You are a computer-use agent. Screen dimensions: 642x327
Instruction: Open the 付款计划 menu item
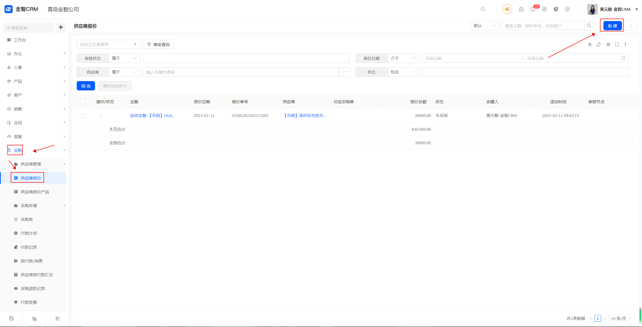(x=33, y=233)
